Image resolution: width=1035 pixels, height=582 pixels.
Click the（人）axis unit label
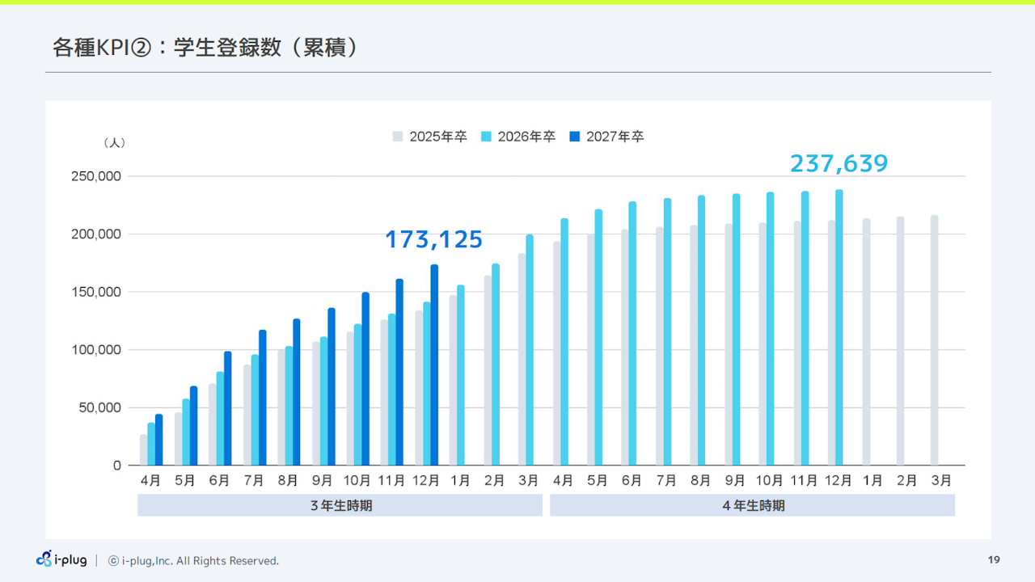point(116,141)
